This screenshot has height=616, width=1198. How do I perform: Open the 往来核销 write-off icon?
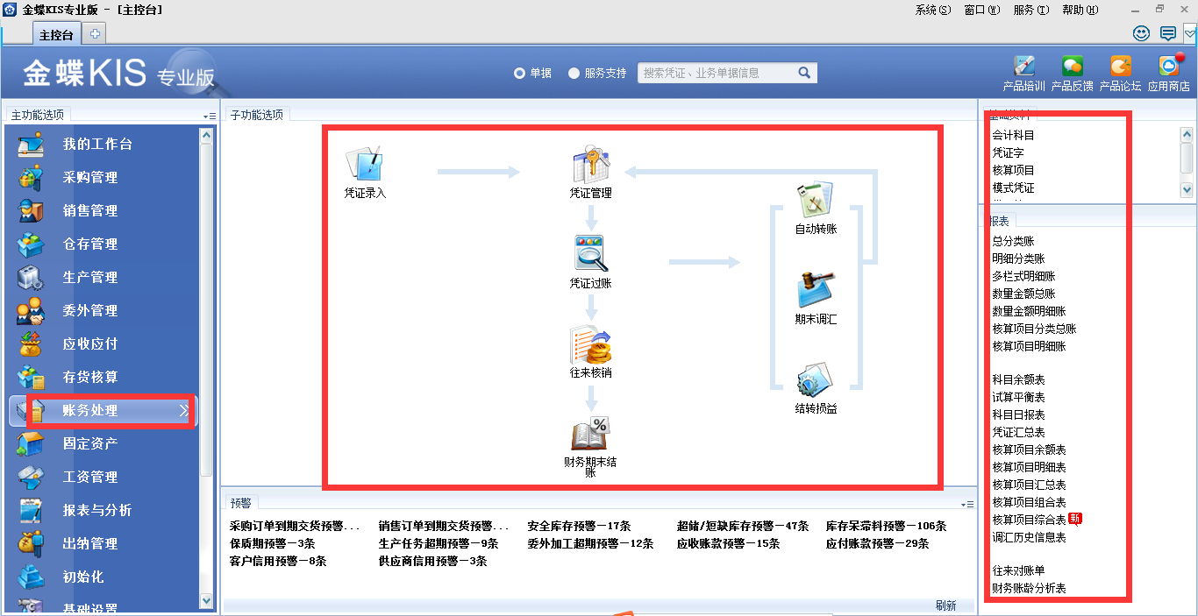pyautogui.click(x=590, y=345)
